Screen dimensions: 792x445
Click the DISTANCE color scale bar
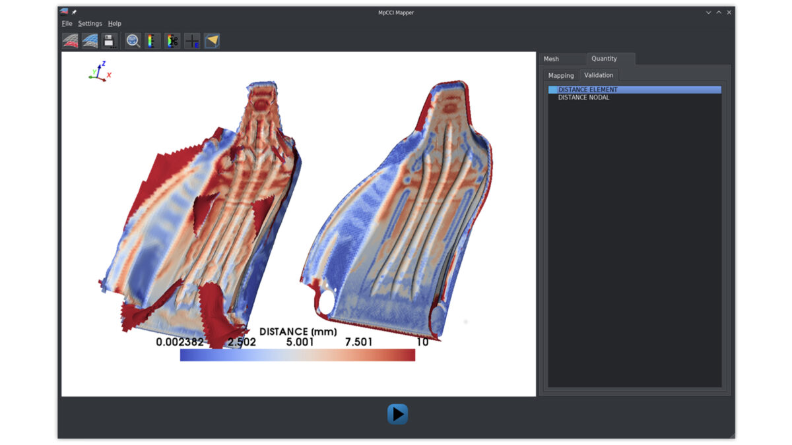[297, 355]
